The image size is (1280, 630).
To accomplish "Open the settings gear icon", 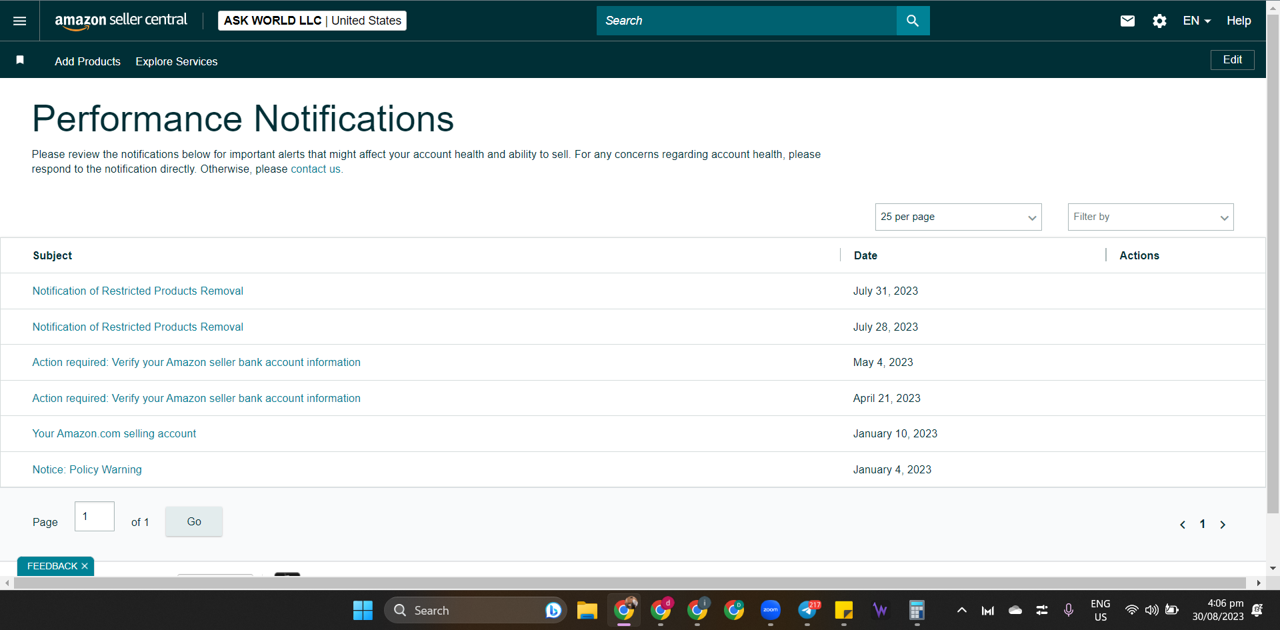I will point(1159,21).
